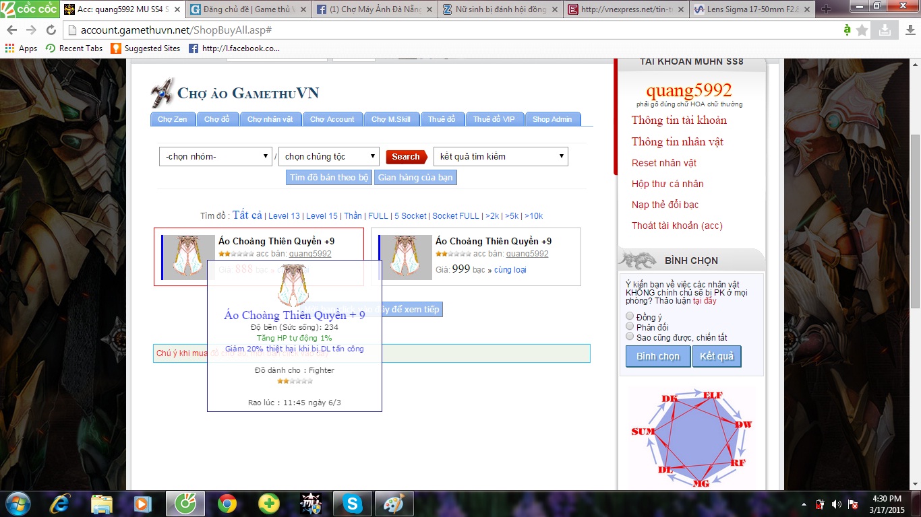Click cùng loại link on 999 bạc item
This screenshot has height=517, width=921.
point(510,270)
